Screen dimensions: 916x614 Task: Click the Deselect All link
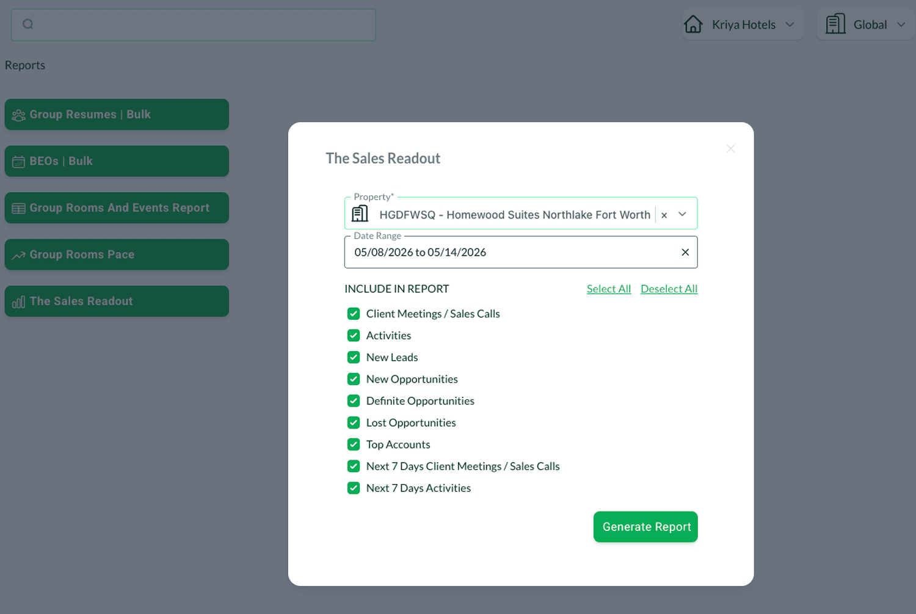[x=669, y=289]
